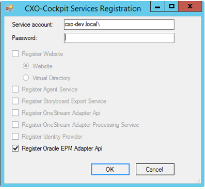This screenshot has width=205, height=189.
Task: Click the CXO-Cockpit app icon in title bar
Action: [x=9, y=8]
